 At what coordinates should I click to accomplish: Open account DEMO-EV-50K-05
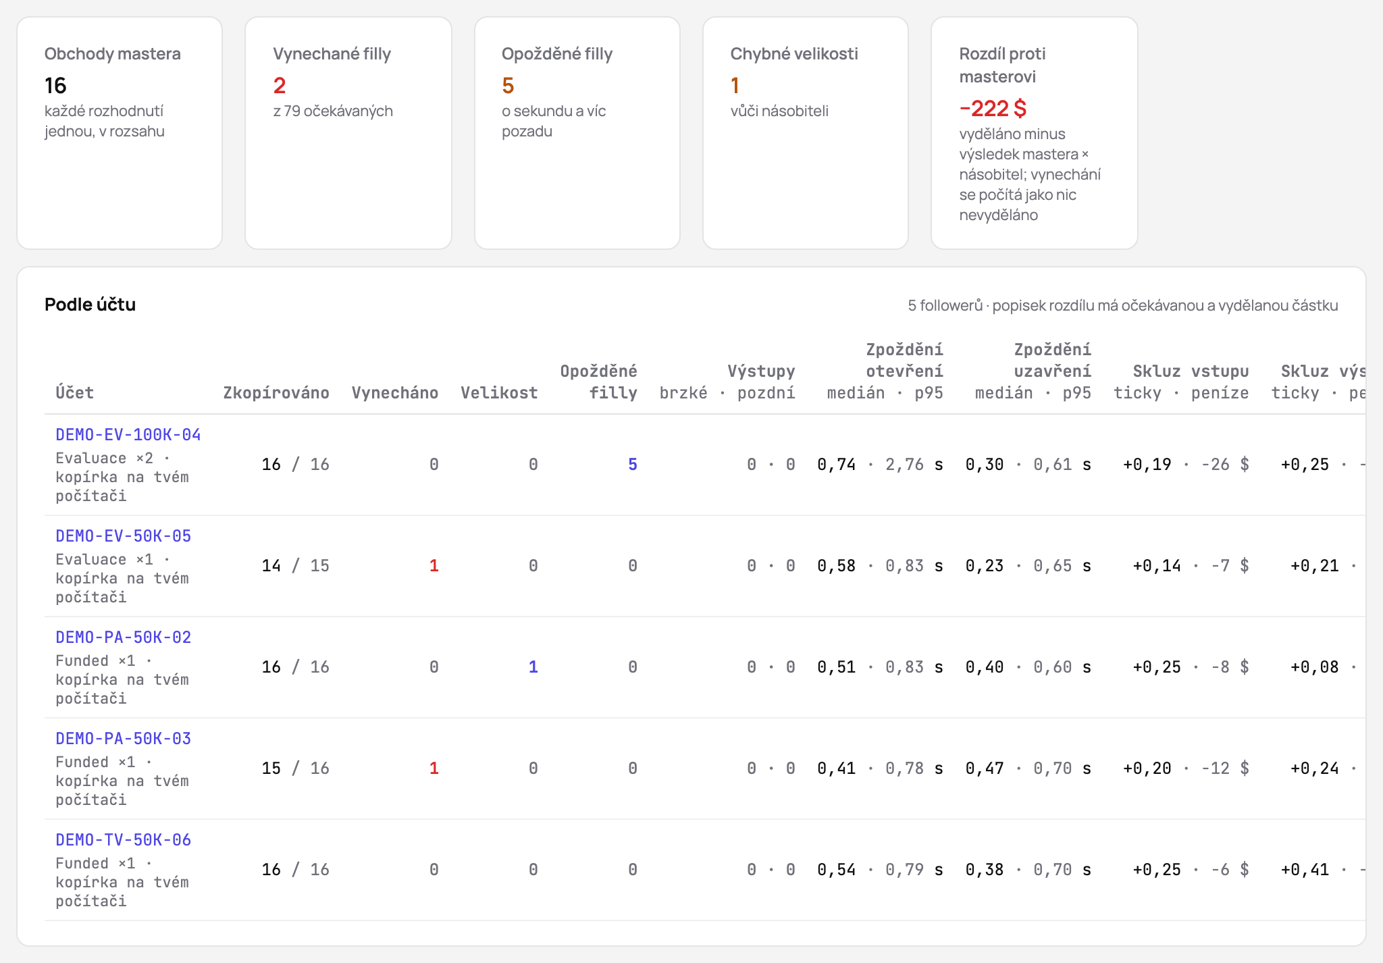click(124, 536)
